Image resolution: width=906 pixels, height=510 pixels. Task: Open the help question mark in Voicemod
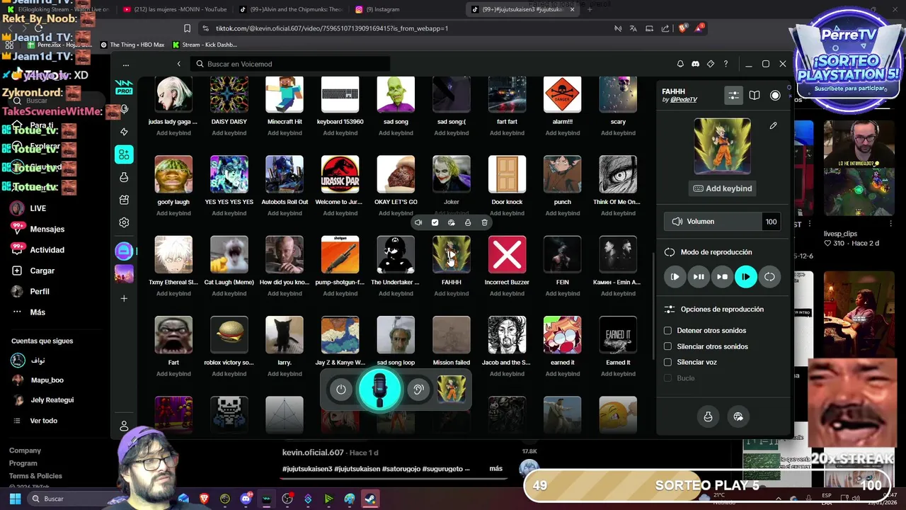coord(726,64)
